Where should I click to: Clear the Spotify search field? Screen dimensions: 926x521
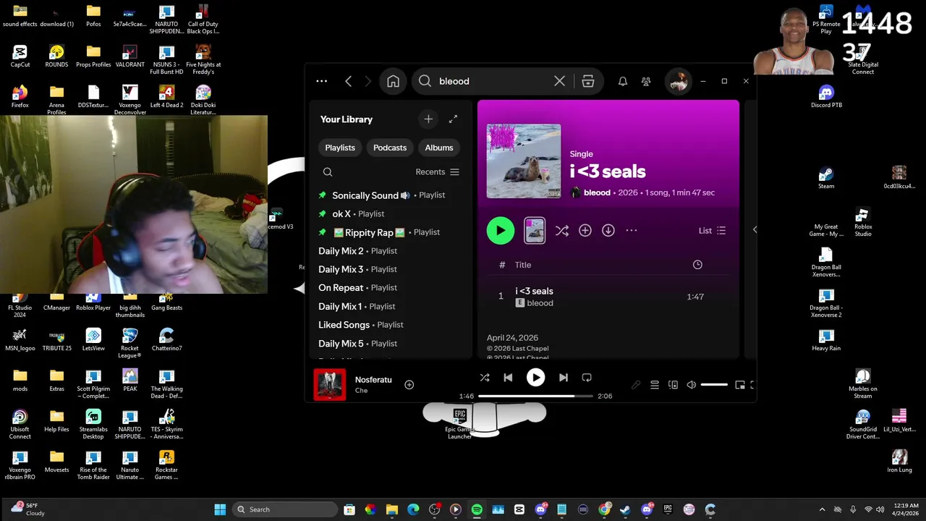pos(559,81)
